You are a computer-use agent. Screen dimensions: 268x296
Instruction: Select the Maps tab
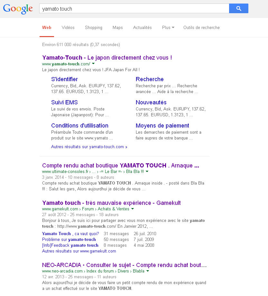point(117,28)
